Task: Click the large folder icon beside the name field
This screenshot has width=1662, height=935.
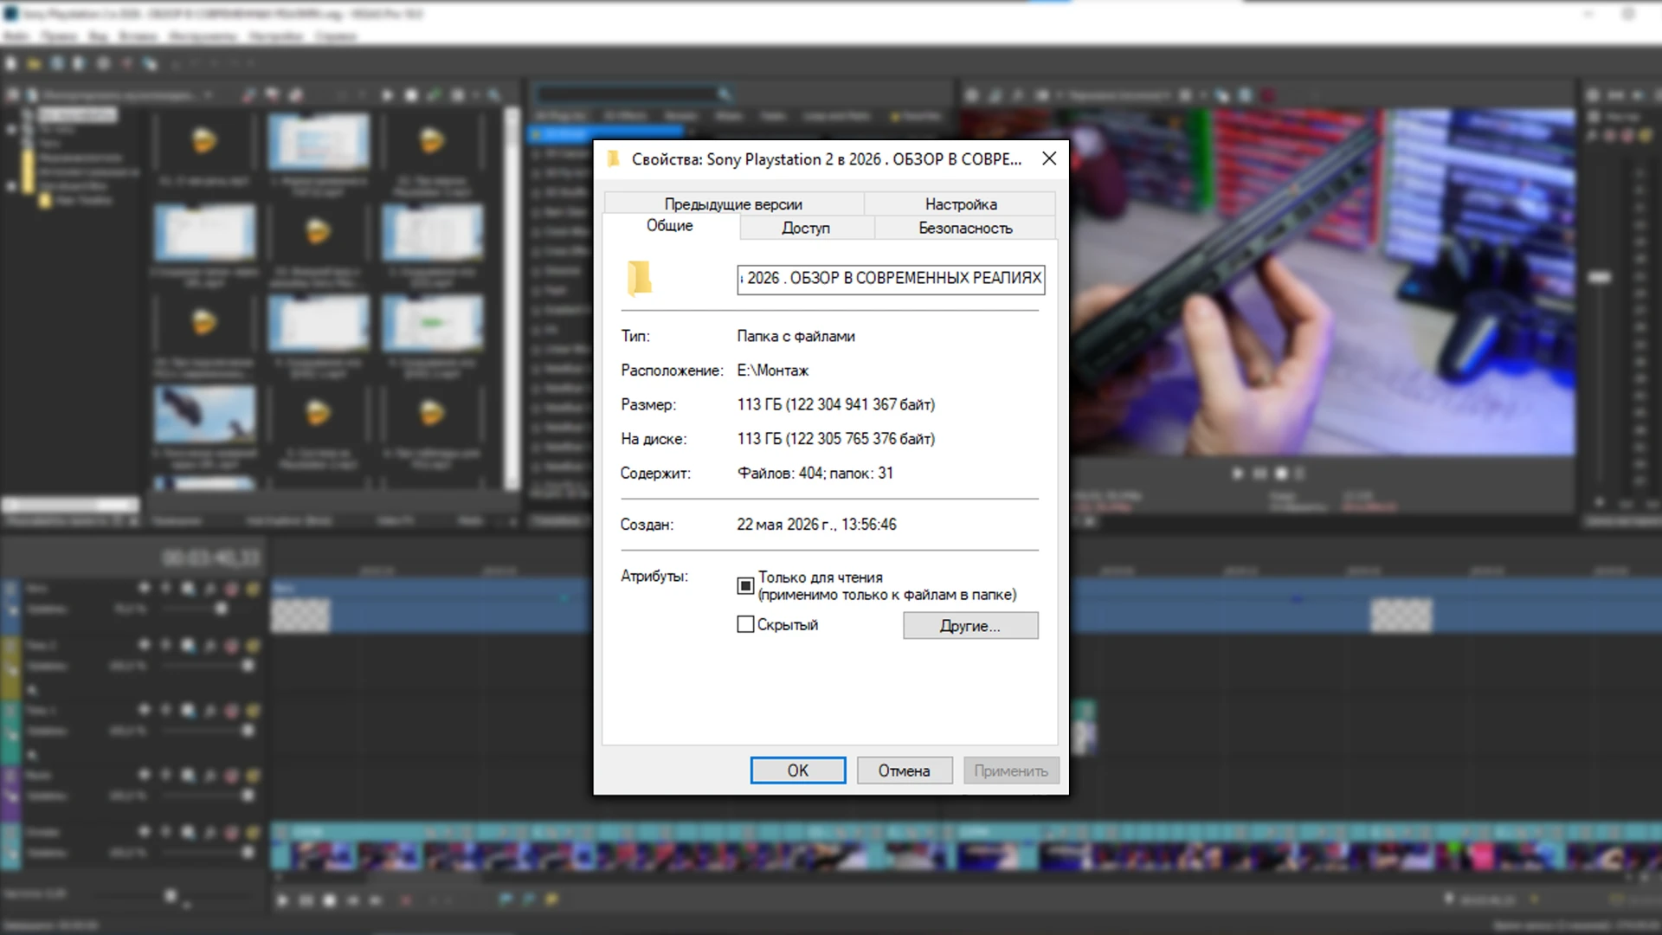Action: pos(639,278)
